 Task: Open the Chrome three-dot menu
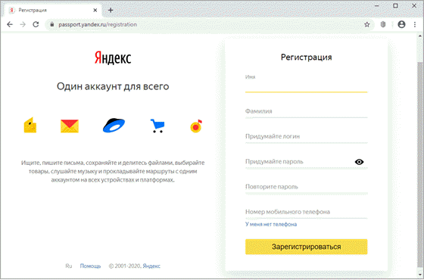pos(415,24)
